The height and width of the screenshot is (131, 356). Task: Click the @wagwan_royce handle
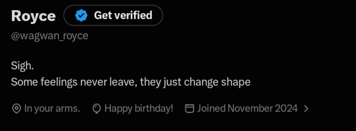coord(50,36)
